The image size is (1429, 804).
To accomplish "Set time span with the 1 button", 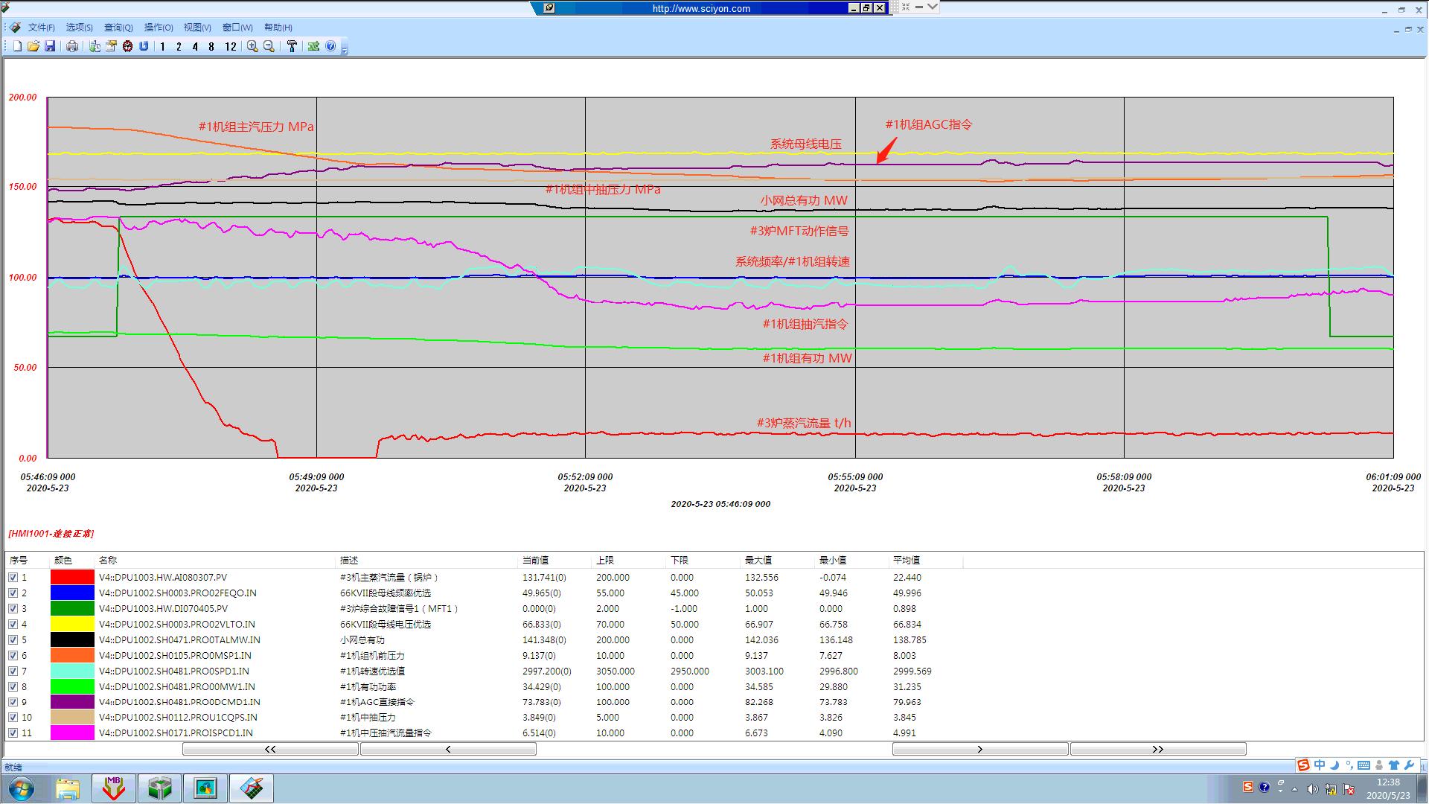I will [162, 46].
